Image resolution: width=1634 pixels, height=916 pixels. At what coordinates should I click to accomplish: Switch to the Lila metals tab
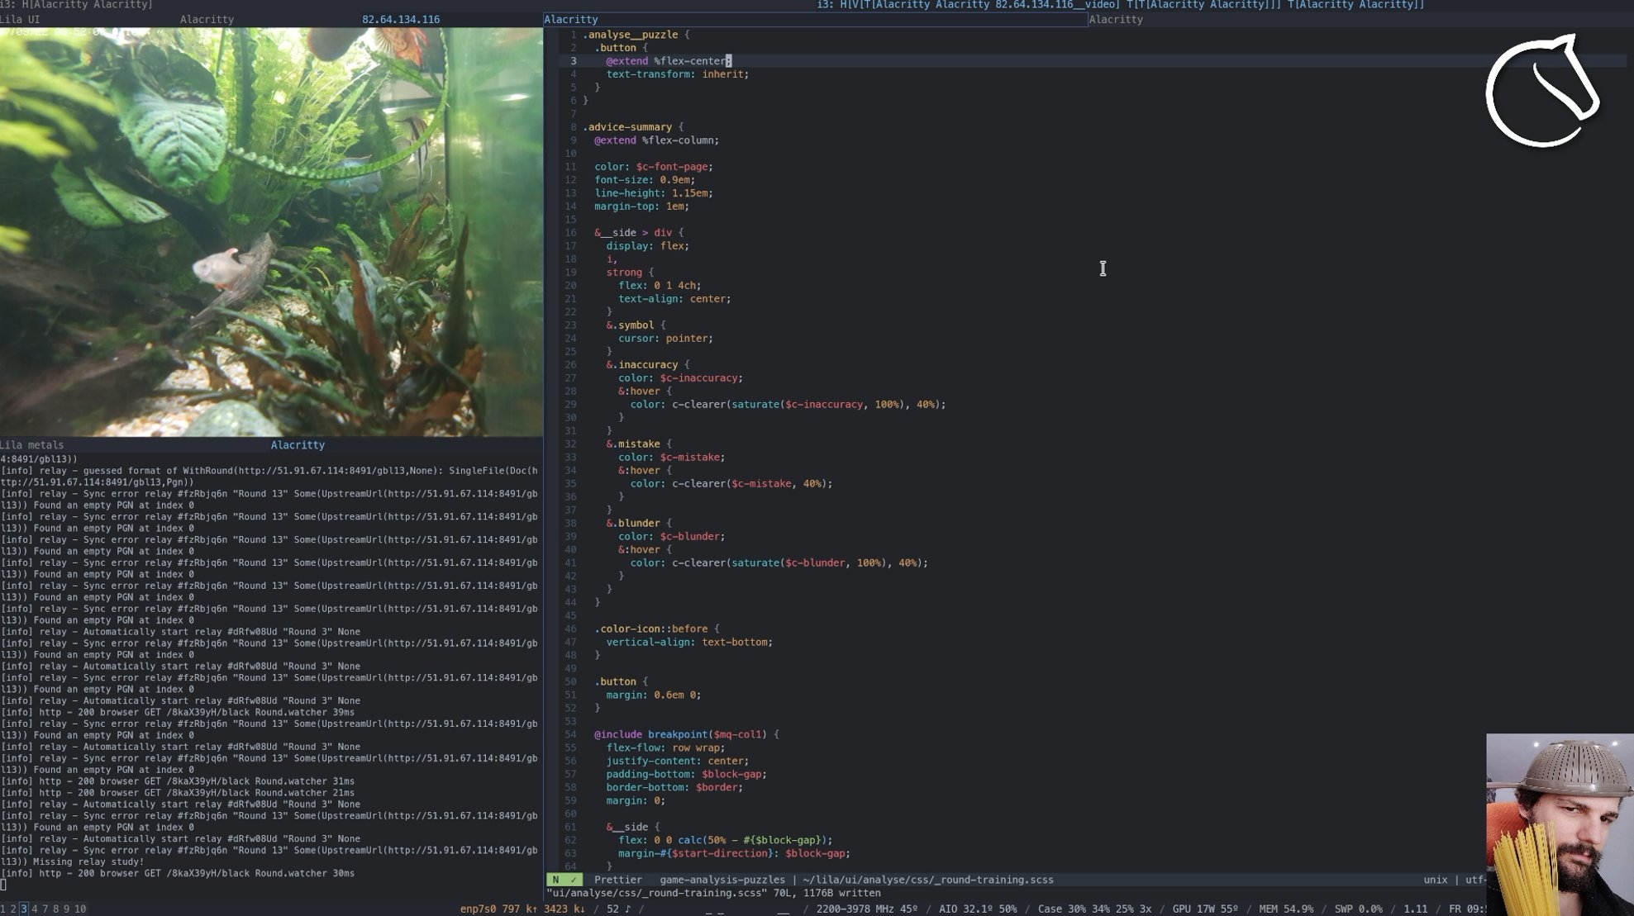click(x=32, y=444)
